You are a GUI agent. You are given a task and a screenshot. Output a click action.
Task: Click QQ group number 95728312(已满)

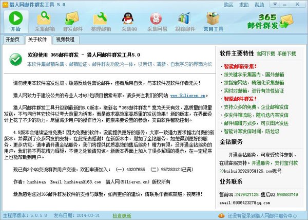pyautogui.click(x=177, y=170)
